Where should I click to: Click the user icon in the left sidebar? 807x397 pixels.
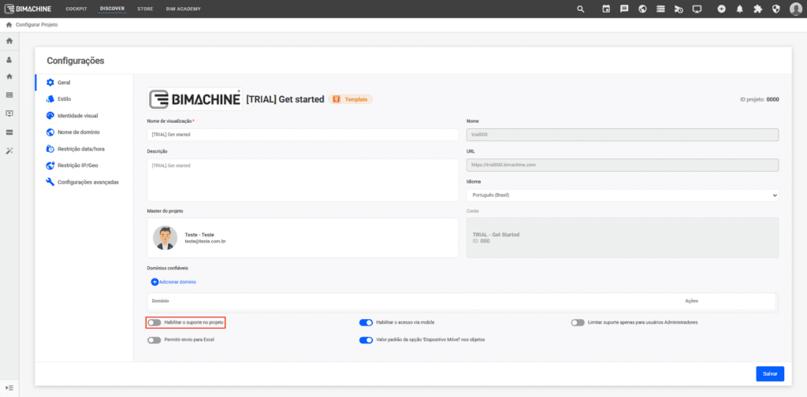tap(9, 60)
